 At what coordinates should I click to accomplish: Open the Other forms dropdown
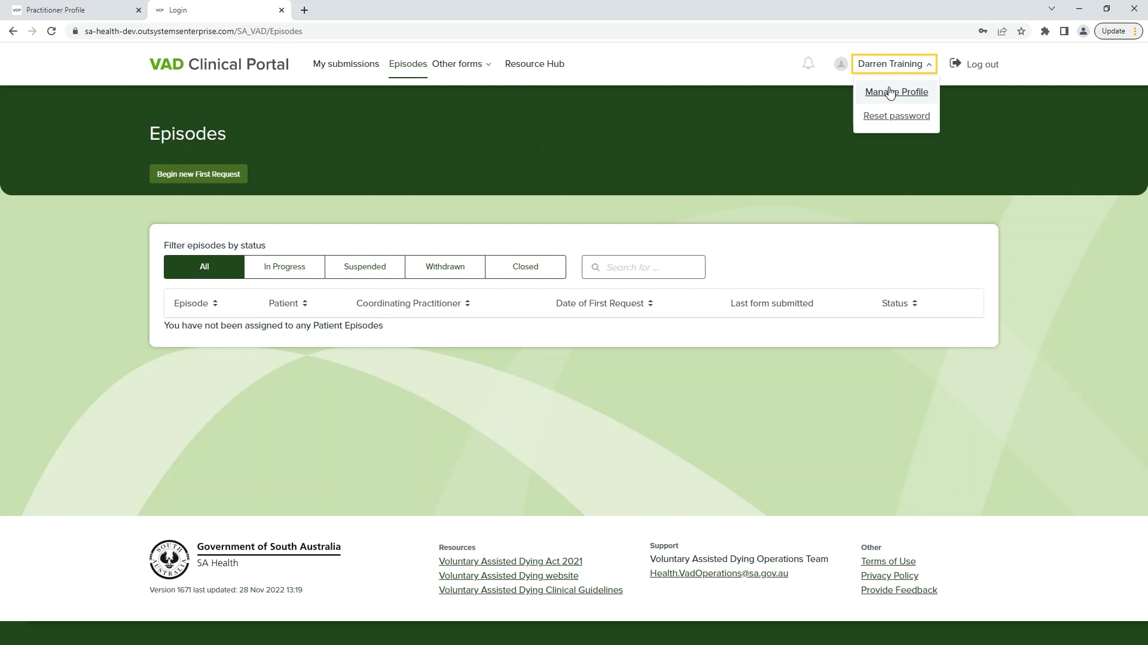(462, 64)
